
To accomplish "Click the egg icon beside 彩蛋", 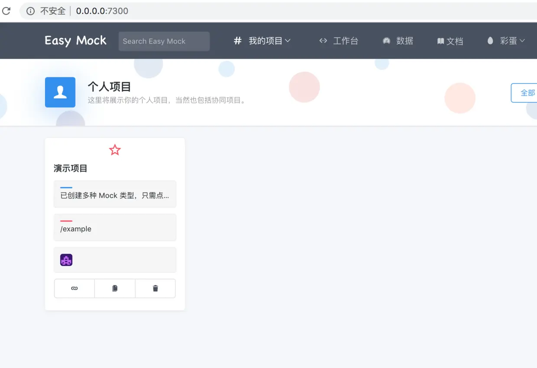I will 490,41.
